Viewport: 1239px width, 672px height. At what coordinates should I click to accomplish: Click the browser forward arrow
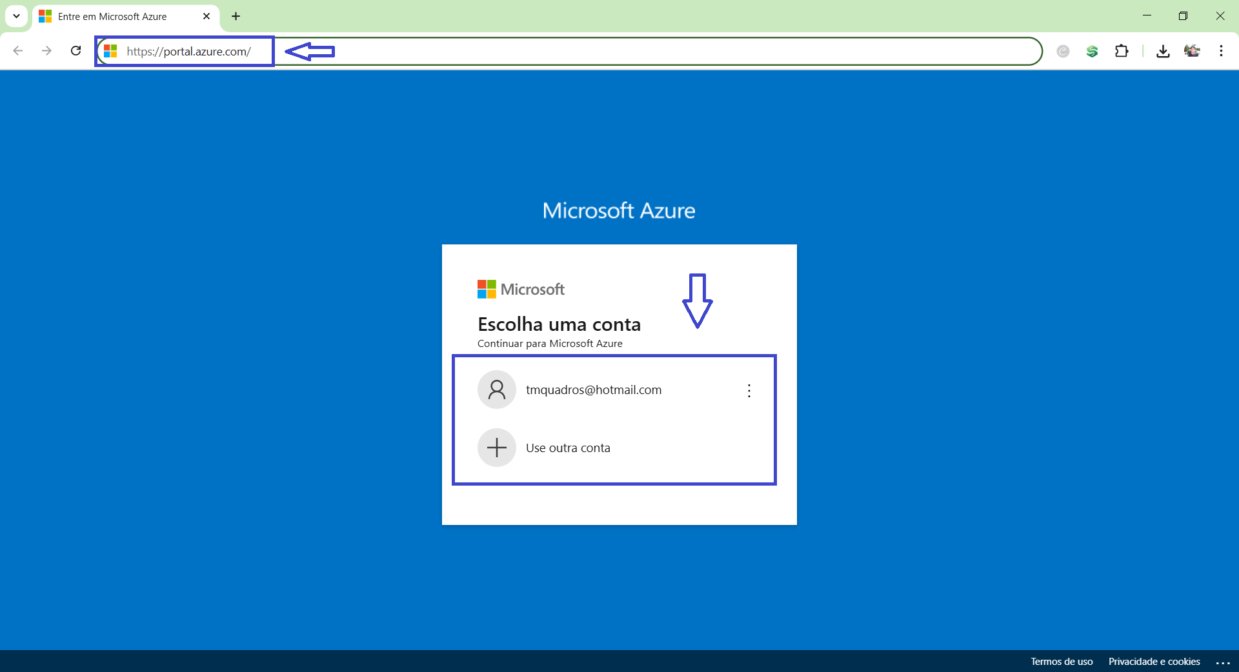click(46, 51)
